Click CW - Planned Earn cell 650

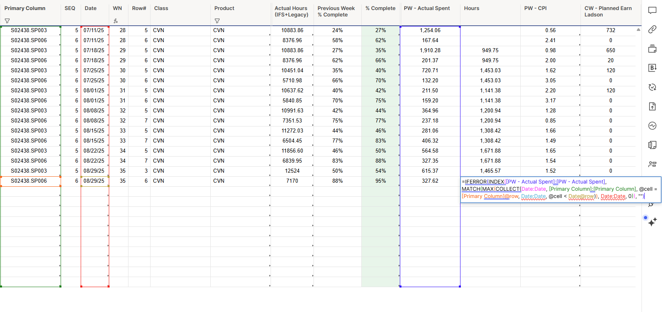pos(611,51)
